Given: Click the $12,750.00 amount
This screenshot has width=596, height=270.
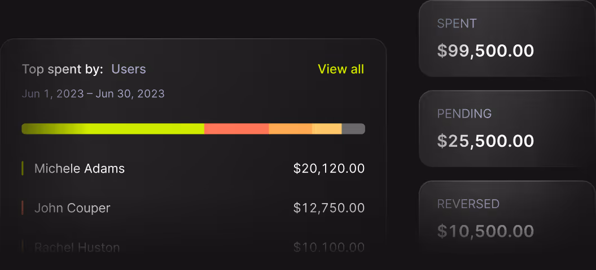Looking at the screenshot, I should point(329,208).
